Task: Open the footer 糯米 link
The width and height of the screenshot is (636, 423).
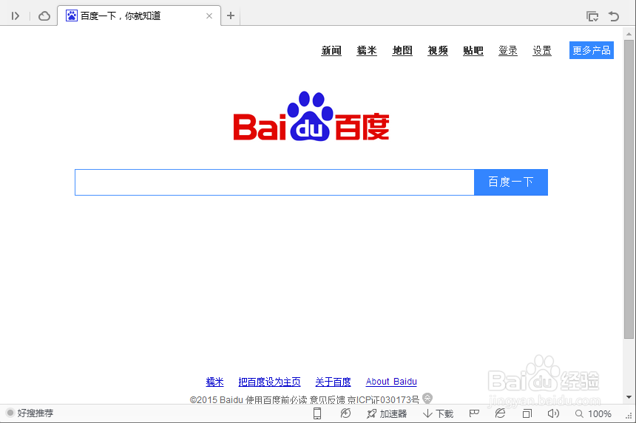Action: pyautogui.click(x=214, y=382)
